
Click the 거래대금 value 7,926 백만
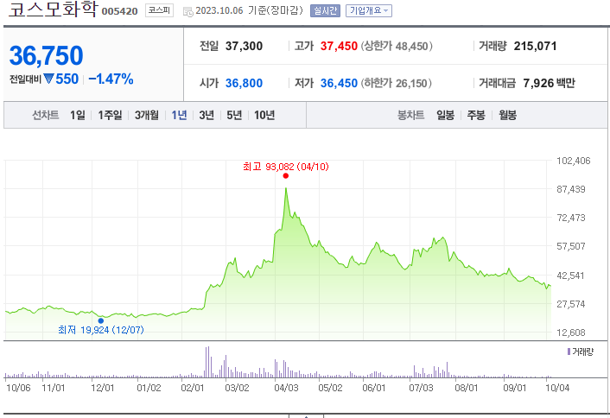point(549,83)
